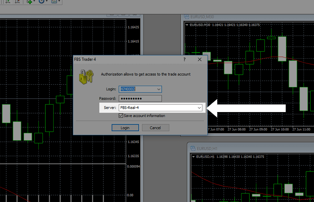Click the 27 Jun 10:00 time label
Image resolution: width=314 pixels, height=202 pixels.
click(280, 129)
